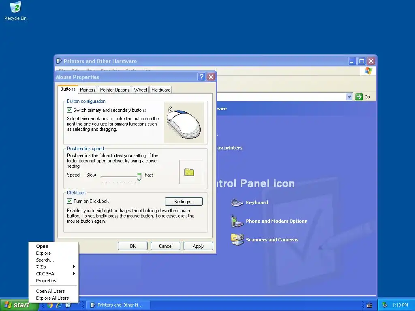415x311 pixels.
Task: Click the Go button label
Action: click(367, 97)
